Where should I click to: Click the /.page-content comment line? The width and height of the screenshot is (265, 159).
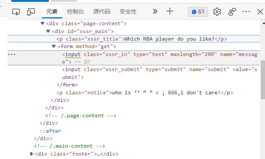point(81,115)
